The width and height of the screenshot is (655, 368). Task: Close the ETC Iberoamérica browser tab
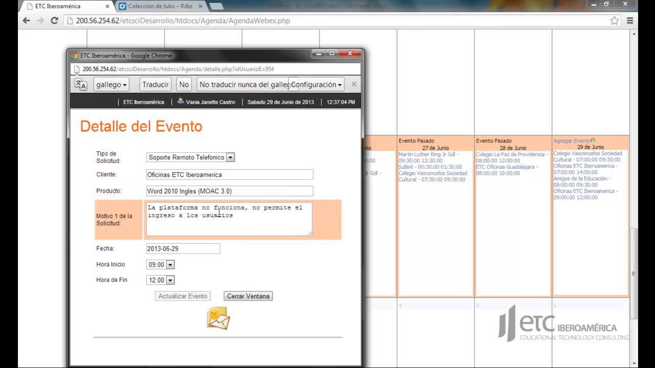(x=108, y=6)
